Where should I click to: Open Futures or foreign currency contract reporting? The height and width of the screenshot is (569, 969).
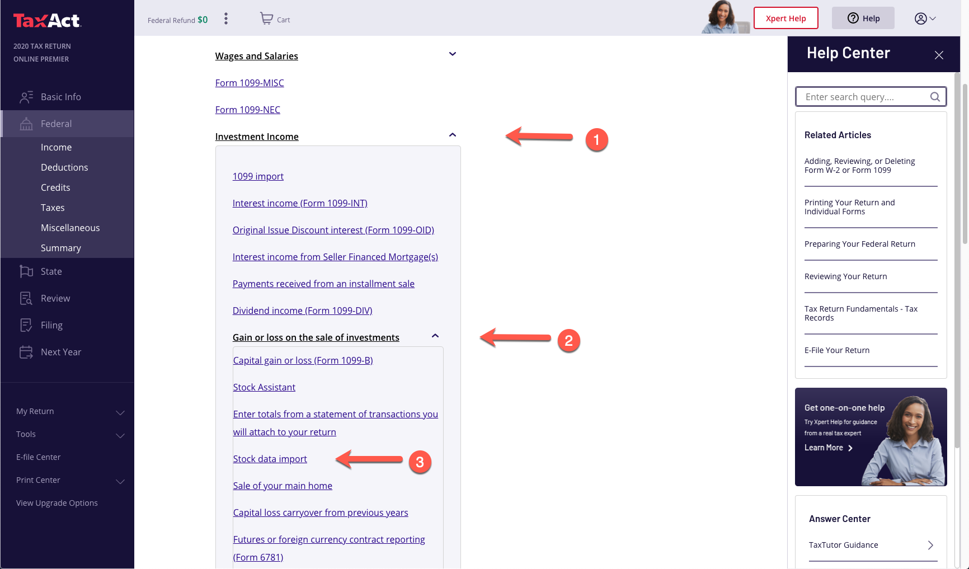pos(329,548)
